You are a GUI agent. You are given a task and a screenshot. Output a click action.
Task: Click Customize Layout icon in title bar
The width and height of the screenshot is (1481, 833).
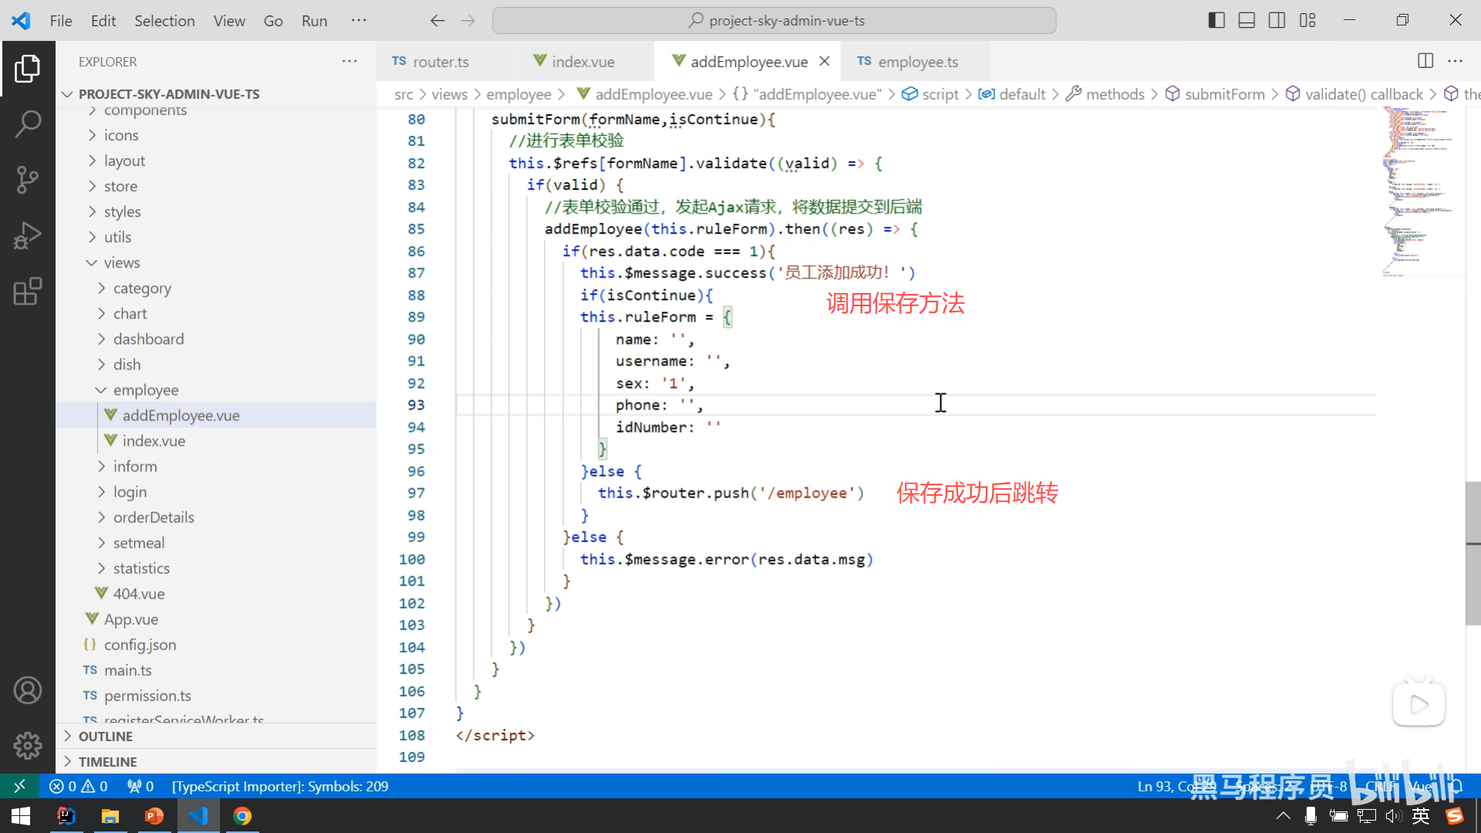pos(1307,21)
